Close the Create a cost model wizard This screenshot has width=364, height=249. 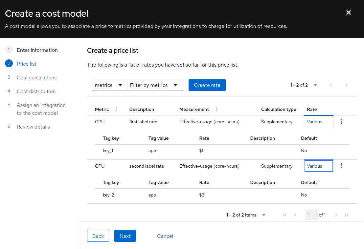349,12
